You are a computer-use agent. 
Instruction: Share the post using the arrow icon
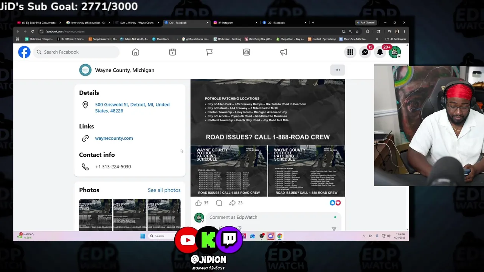pos(232,203)
